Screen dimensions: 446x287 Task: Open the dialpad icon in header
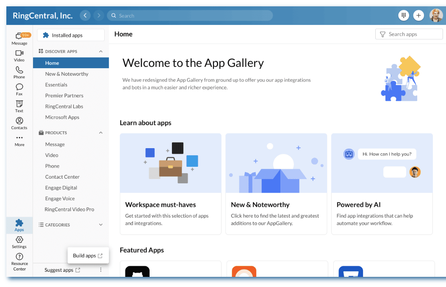[x=404, y=16]
